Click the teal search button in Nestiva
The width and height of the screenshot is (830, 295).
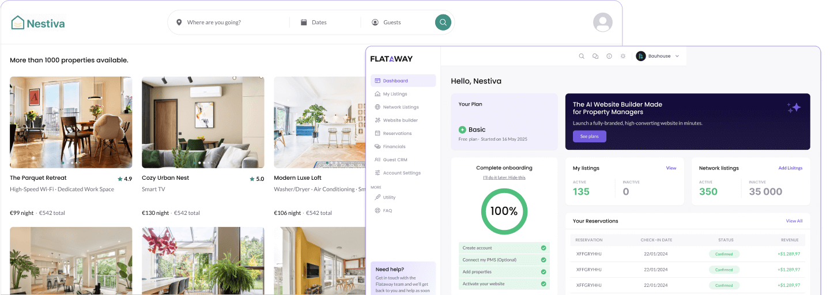pyautogui.click(x=443, y=22)
